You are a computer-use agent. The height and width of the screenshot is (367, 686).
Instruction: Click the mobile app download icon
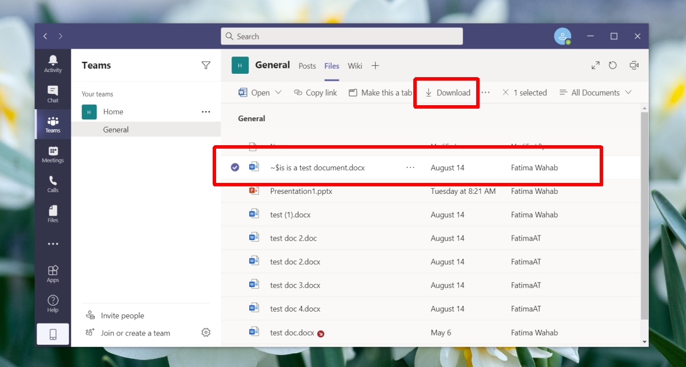pos(53,334)
